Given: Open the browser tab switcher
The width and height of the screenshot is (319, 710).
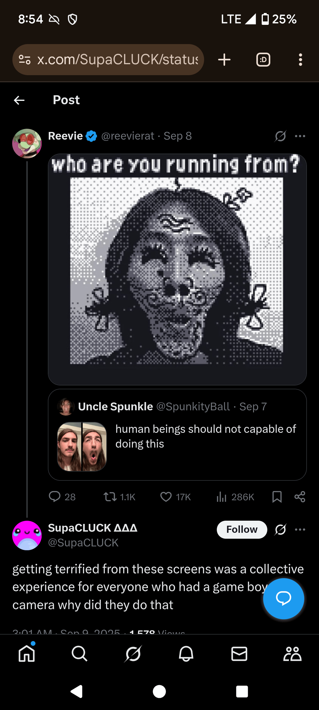Looking at the screenshot, I should click(x=263, y=60).
